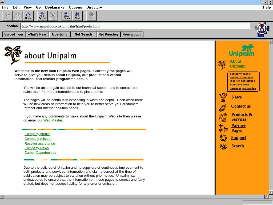The image size is (273, 205).
Task: Click the Open location toolbar icon
Action: [67, 16]
